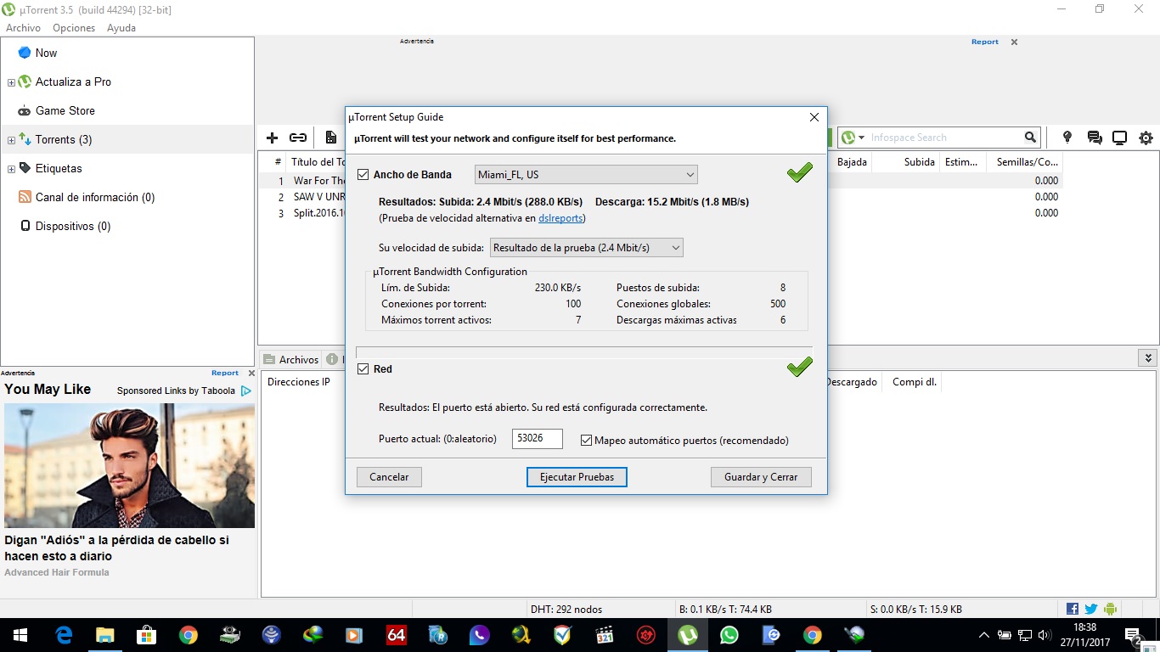
Task: Collapse the detail pane with double chevron
Action: coord(1148,358)
